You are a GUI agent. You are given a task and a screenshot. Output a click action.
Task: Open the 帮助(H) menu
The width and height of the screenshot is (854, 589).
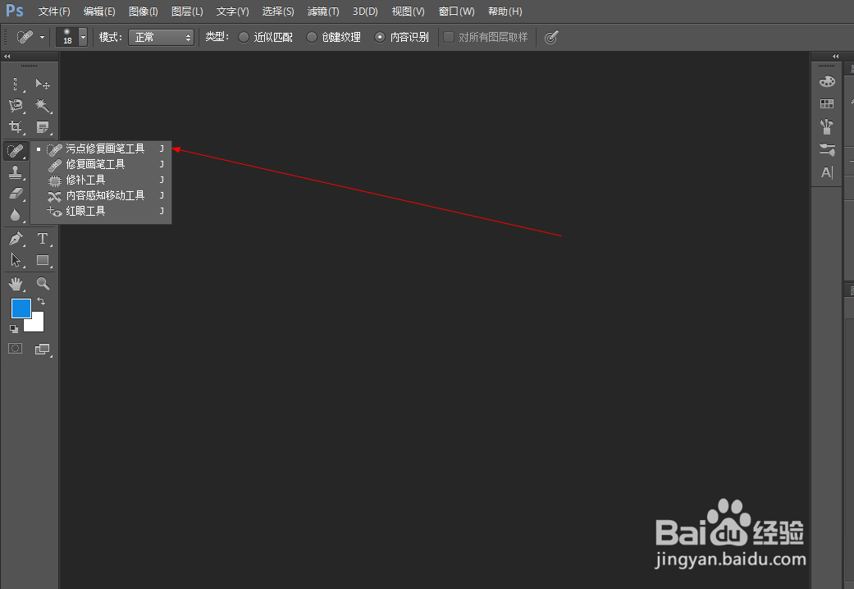505,11
